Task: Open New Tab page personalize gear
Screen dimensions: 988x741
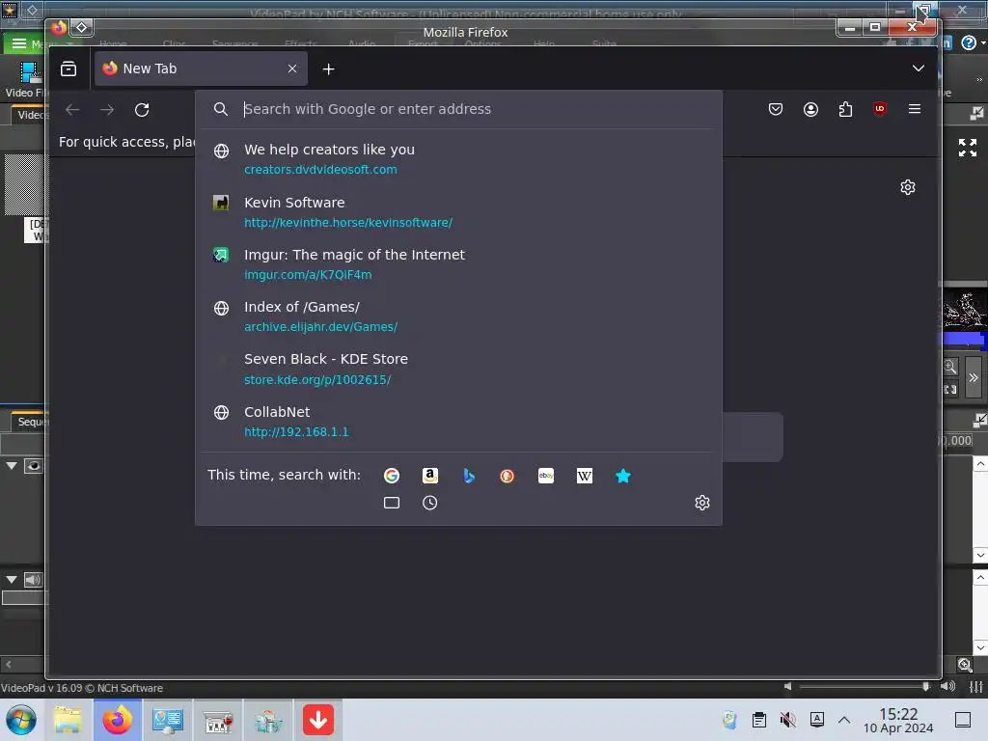Action: [x=907, y=187]
